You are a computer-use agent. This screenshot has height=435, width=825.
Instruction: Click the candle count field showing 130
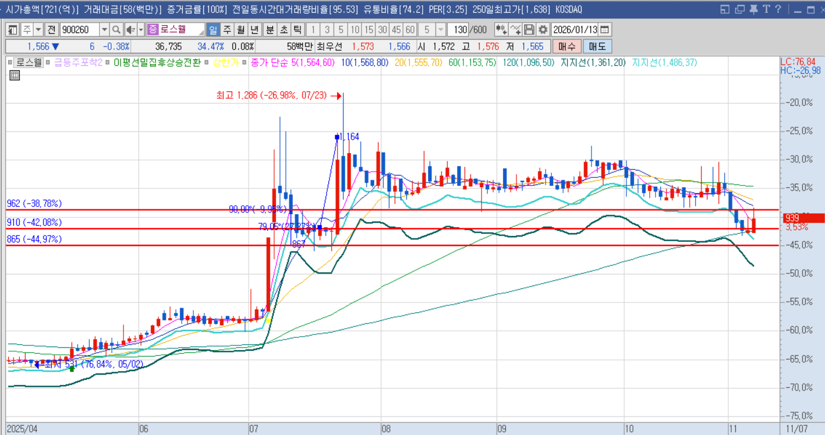(459, 30)
